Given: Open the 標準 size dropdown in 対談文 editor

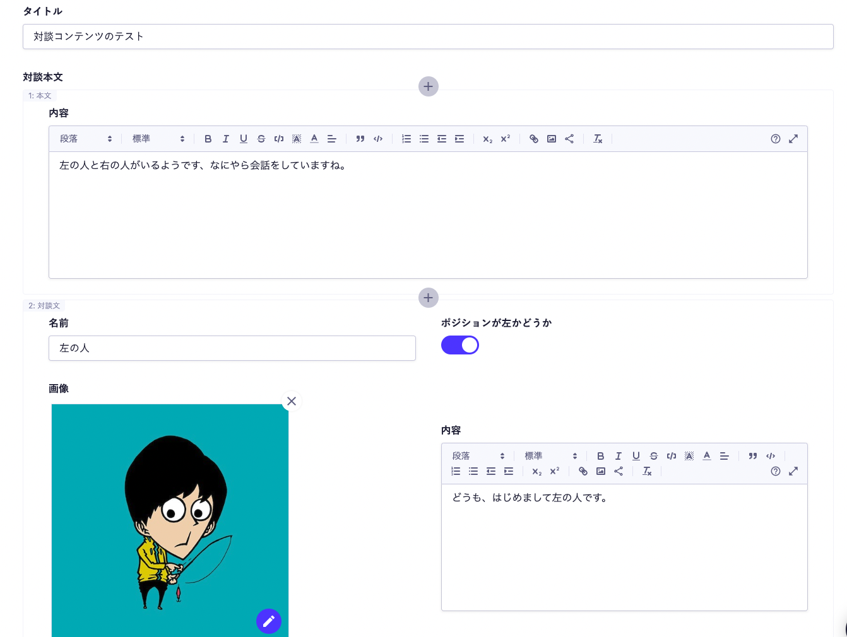Looking at the screenshot, I should (551, 456).
